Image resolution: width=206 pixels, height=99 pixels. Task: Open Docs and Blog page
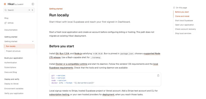(11, 72)
